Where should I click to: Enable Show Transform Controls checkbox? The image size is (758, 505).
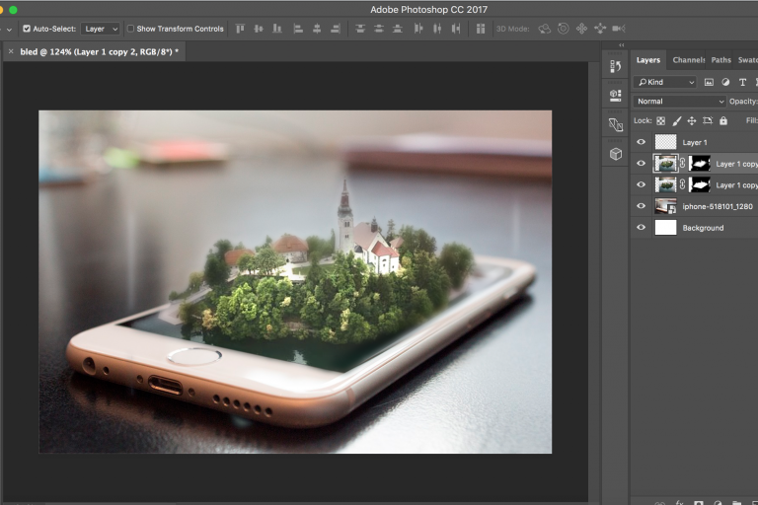pyautogui.click(x=130, y=29)
